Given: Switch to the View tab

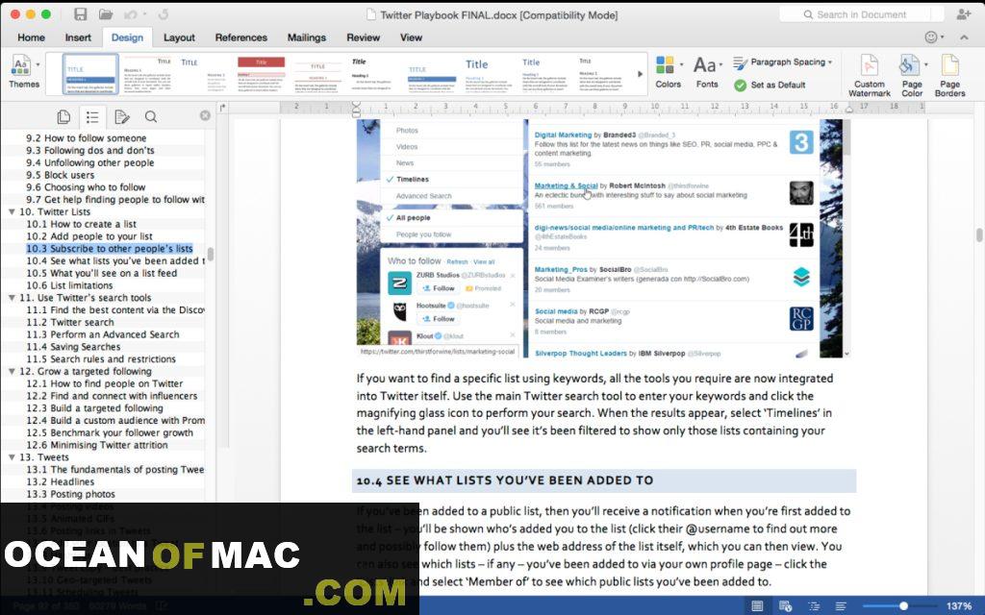Looking at the screenshot, I should click(411, 37).
